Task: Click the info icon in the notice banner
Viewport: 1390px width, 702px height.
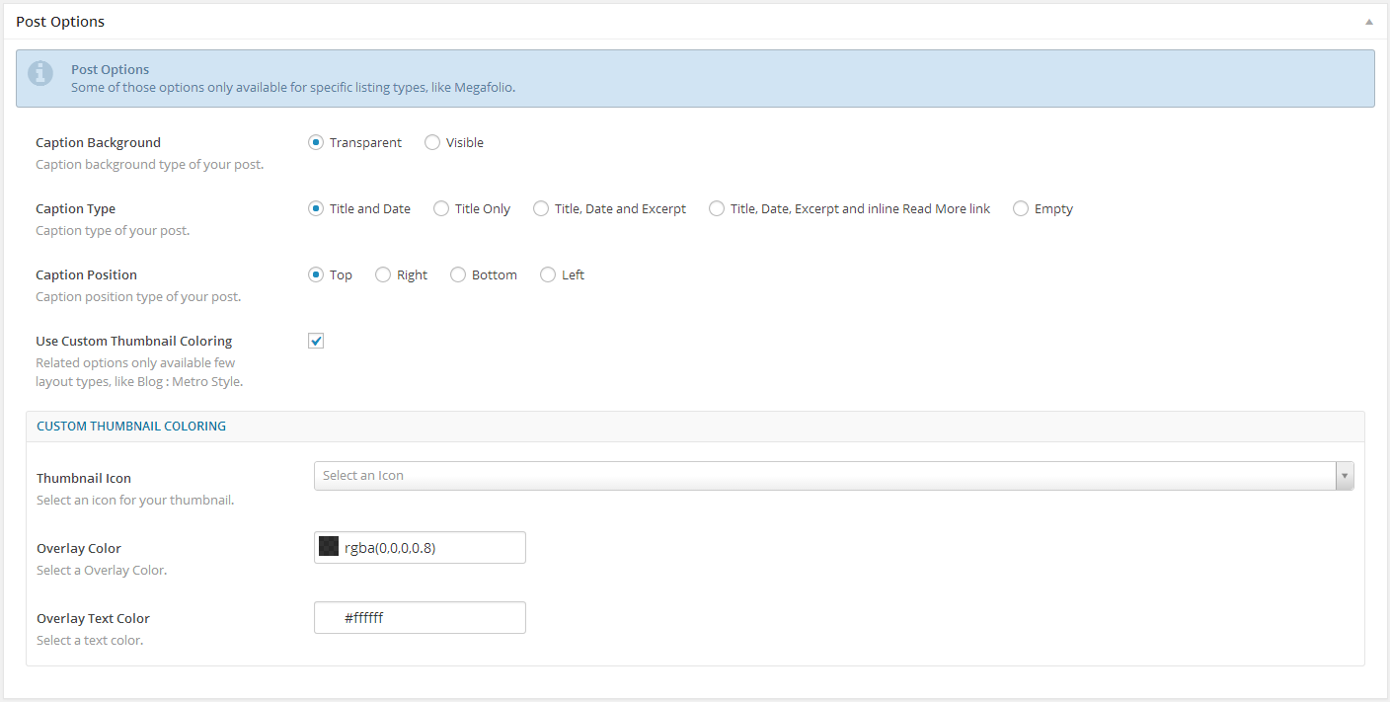Action: 40,73
